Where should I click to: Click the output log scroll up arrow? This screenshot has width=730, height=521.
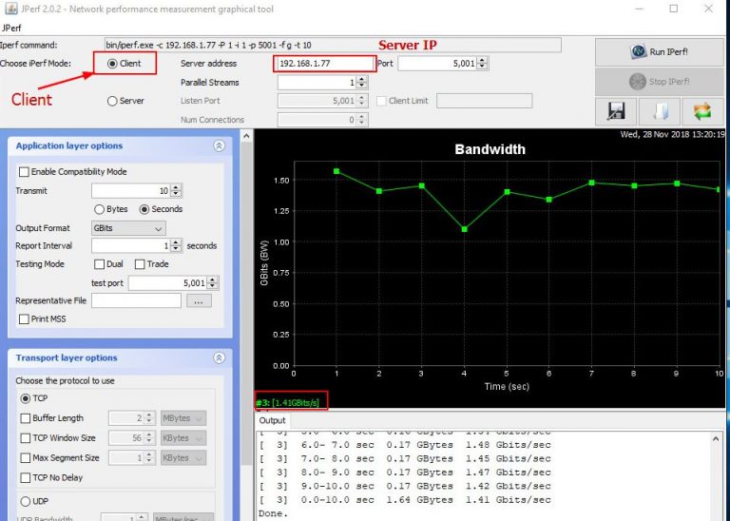pos(716,438)
